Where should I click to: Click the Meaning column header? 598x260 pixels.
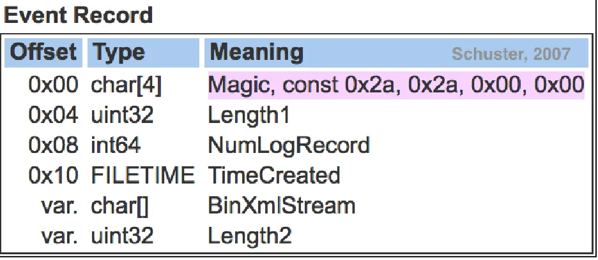[x=257, y=52]
